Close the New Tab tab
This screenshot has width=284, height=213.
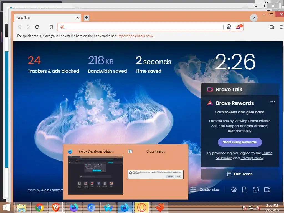coord(78,18)
